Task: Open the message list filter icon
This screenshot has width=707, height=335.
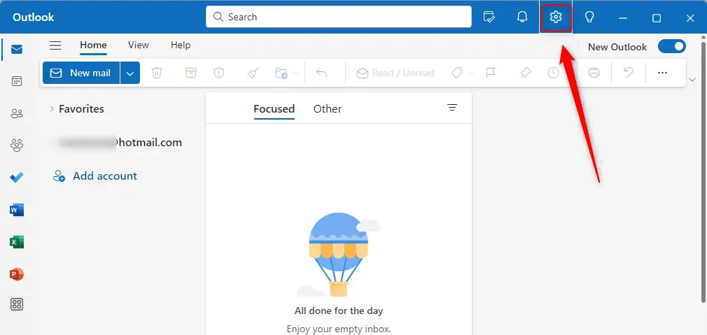Action: [452, 108]
